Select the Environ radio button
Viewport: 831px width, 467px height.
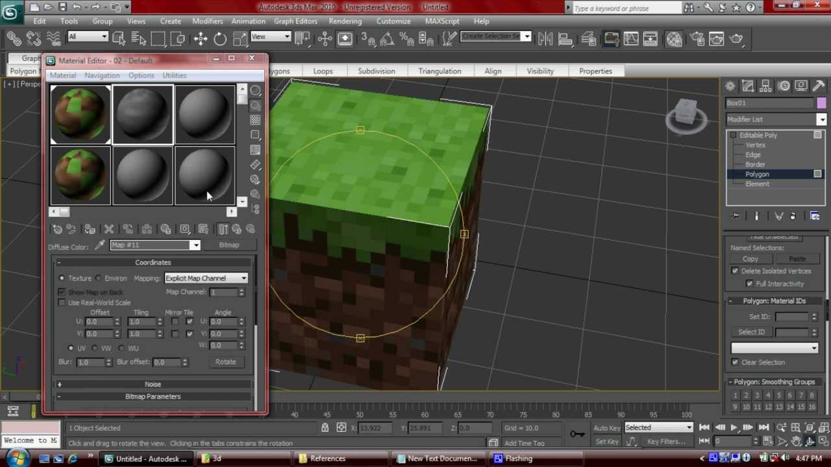pyautogui.click(x=99, y=278)
